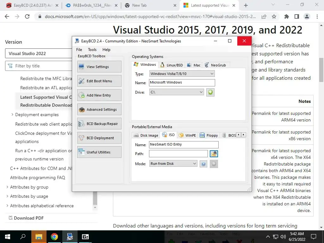Open the Windows Start menu
The image size is (324, 243).
[8, 237]
